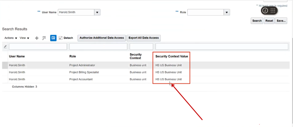Click Export All Data Access button
Image resolution: width=293 pixels, height=127 pixels.
(144, 38)
